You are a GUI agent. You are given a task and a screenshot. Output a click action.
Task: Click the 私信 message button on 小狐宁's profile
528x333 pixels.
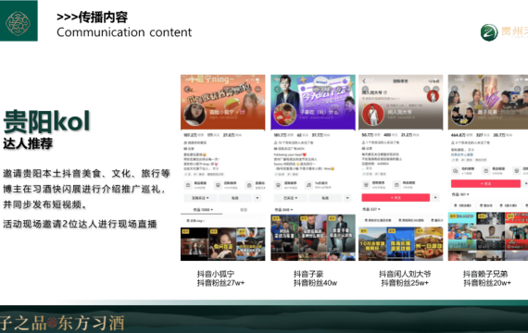tap(234, 198)
